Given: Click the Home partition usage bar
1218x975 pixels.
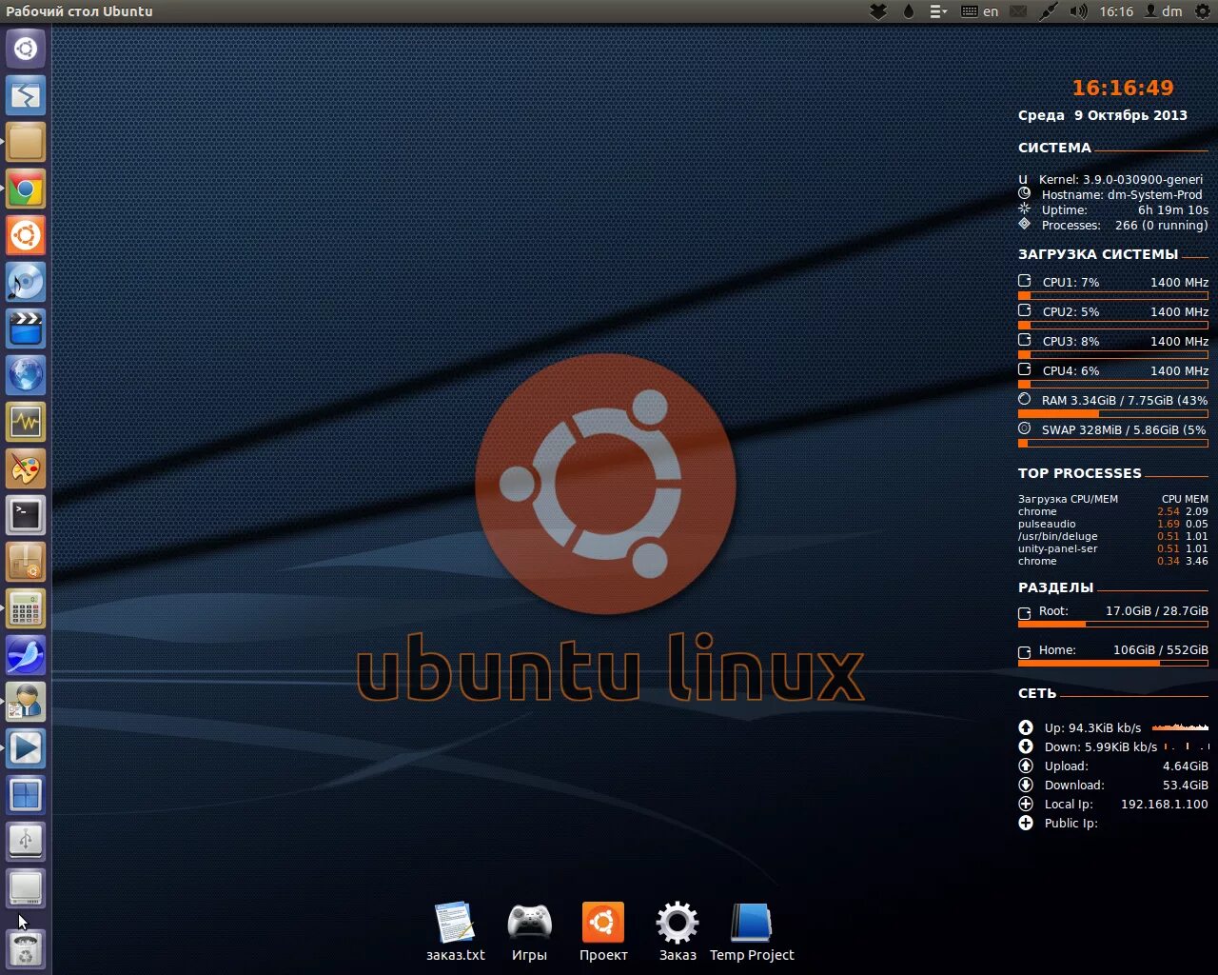Looking at the screenshot, I should pos(1113,663).
